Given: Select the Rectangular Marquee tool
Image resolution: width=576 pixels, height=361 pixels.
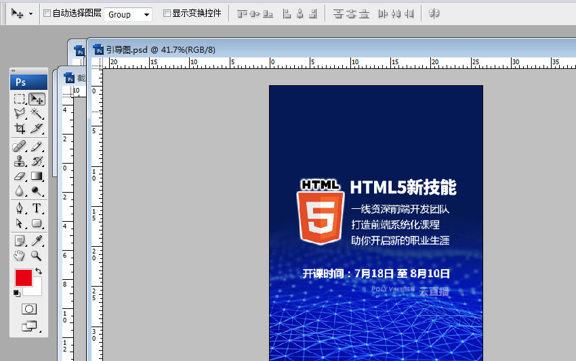Looking at the screenshot, I should 20,99.
